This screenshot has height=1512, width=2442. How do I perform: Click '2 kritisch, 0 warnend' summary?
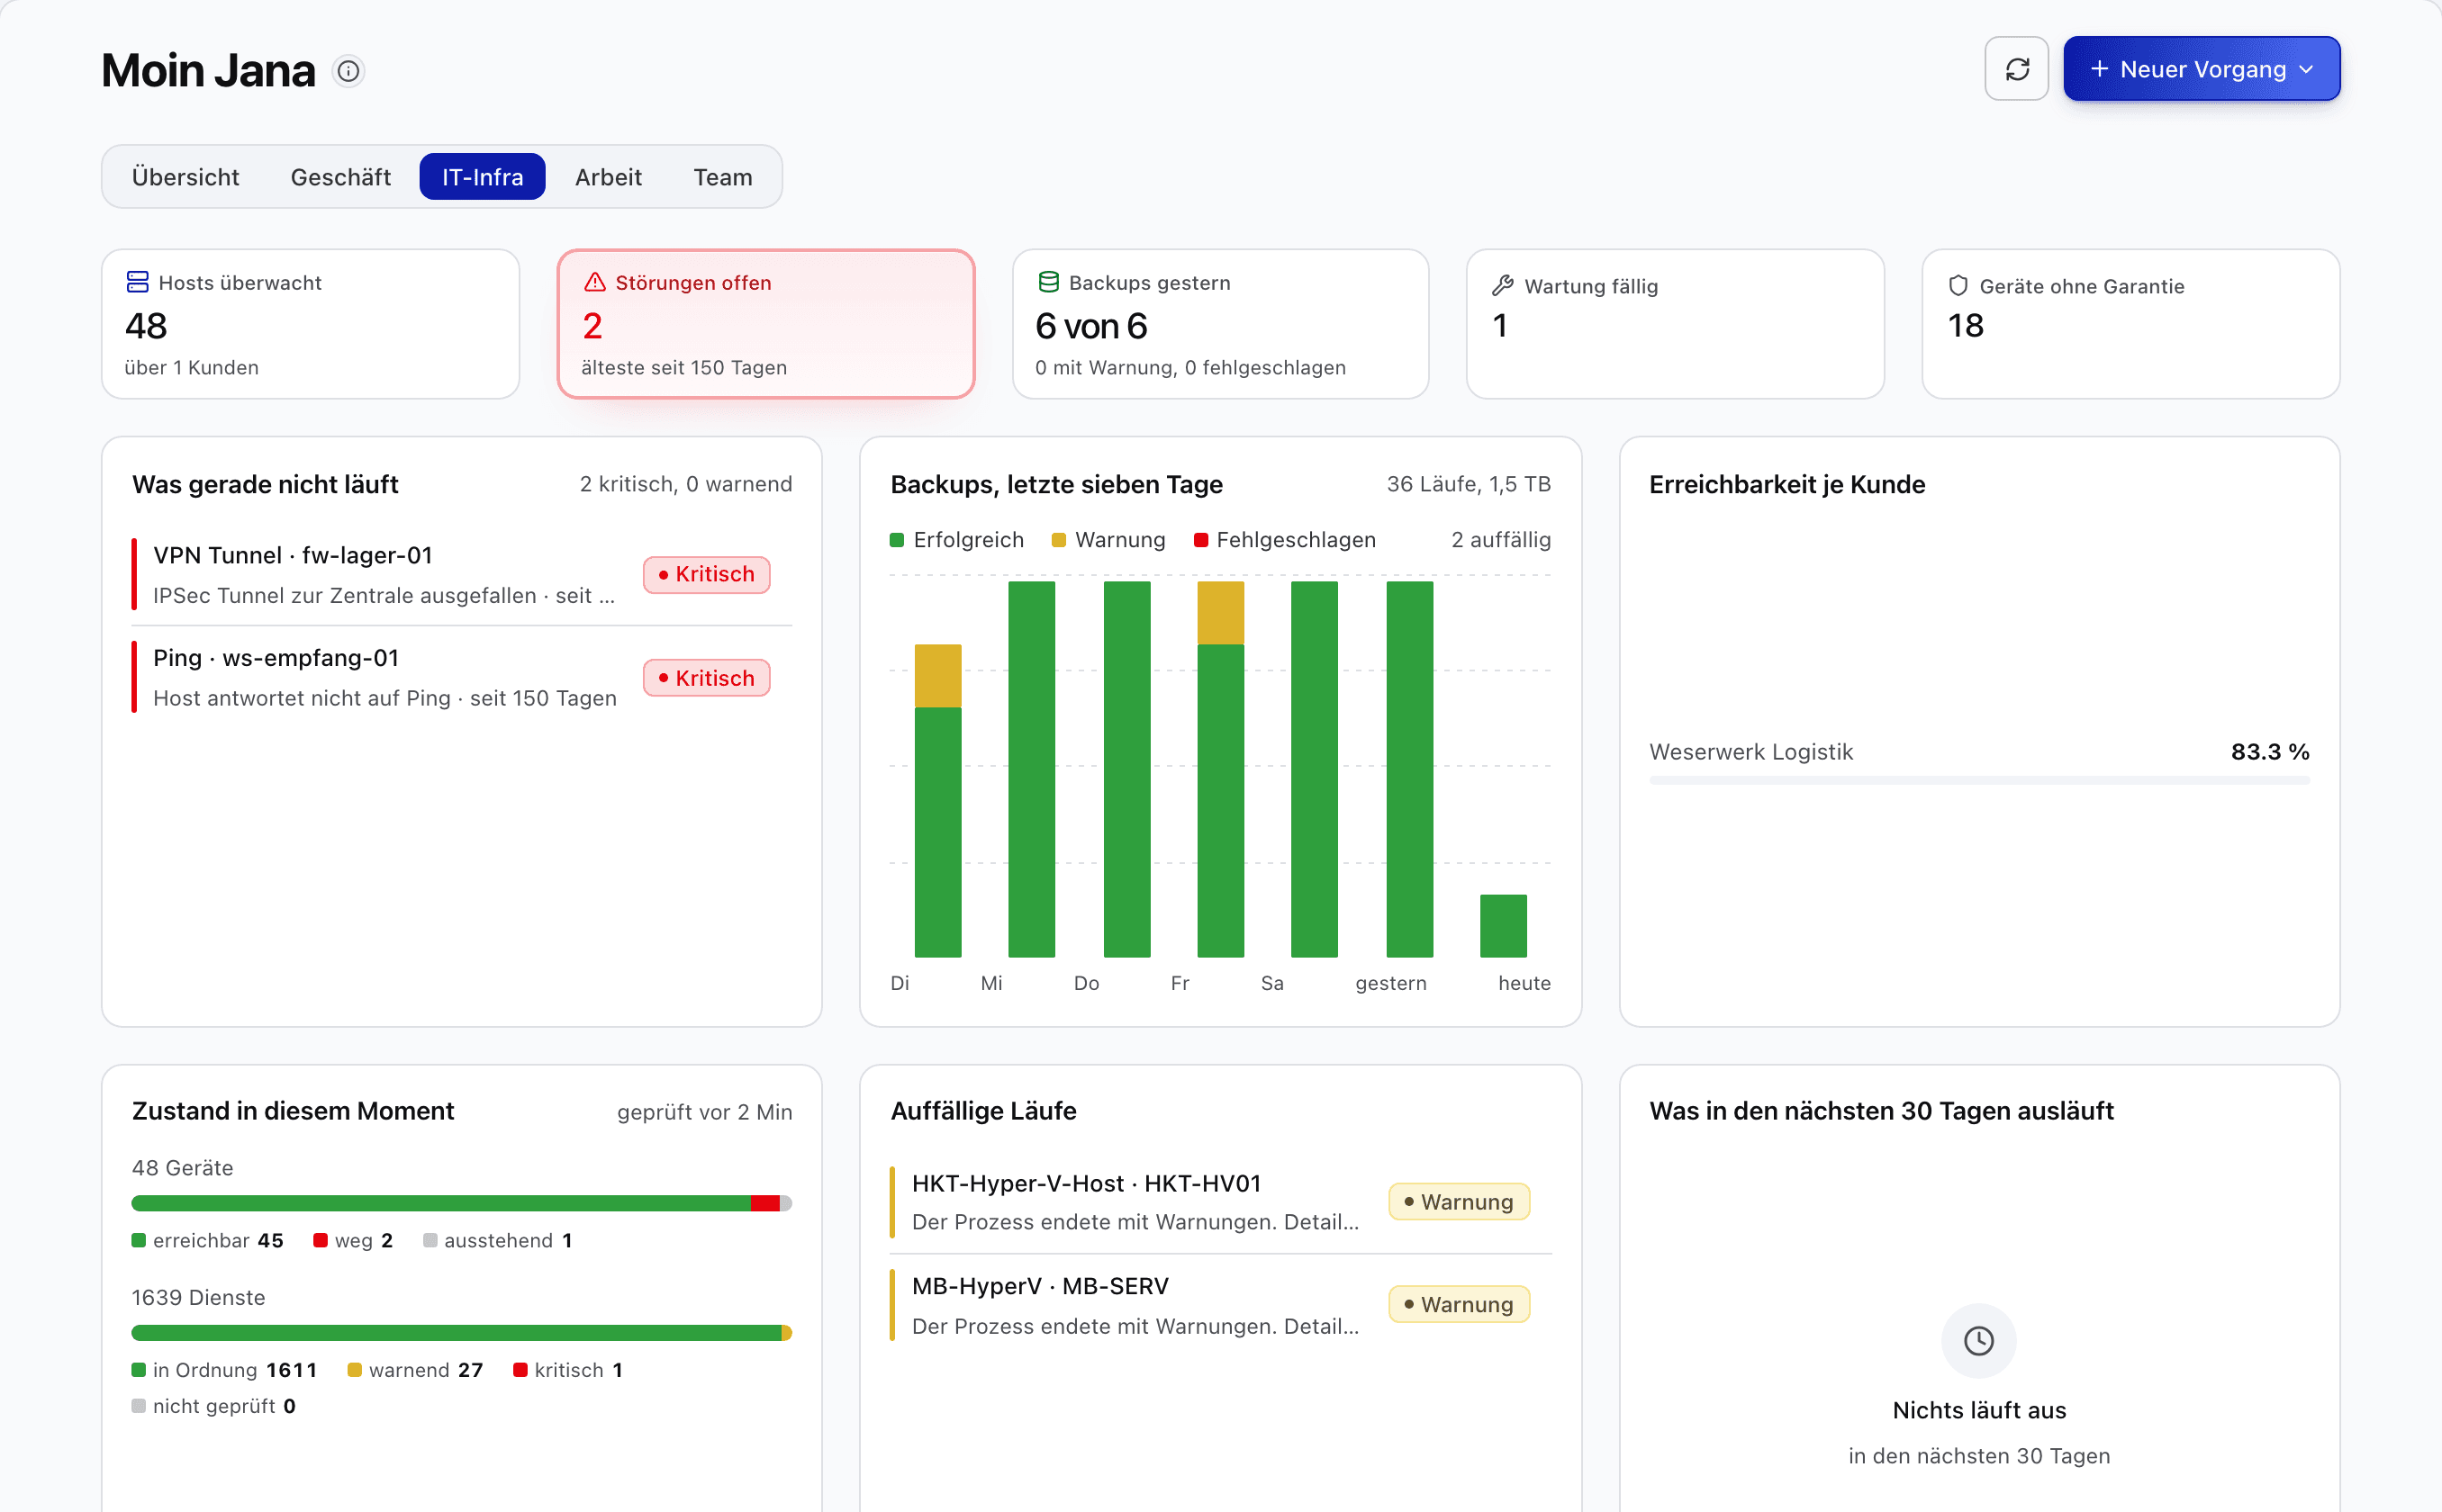pyautogui.click(x=685, y=484)
